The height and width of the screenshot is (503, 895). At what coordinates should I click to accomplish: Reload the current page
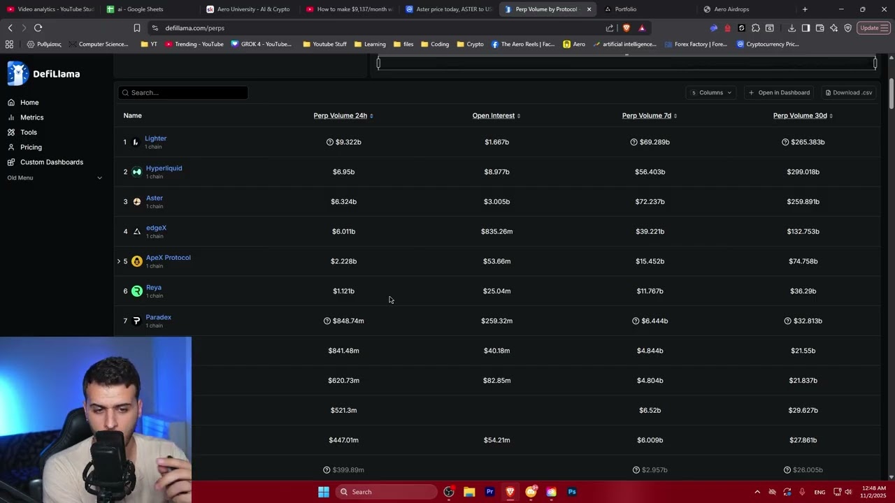point(38,28)
